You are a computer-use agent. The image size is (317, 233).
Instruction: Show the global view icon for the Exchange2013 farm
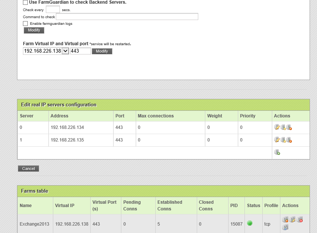285,227
